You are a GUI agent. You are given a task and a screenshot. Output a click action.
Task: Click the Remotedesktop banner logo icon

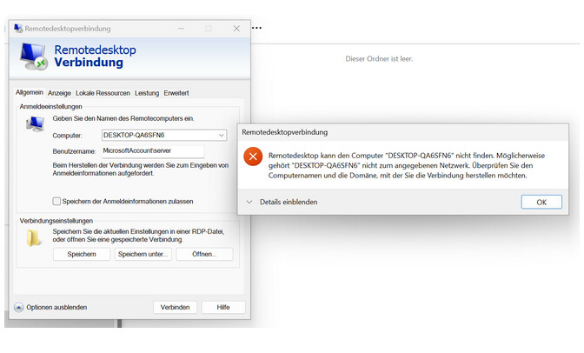[33, 57]
